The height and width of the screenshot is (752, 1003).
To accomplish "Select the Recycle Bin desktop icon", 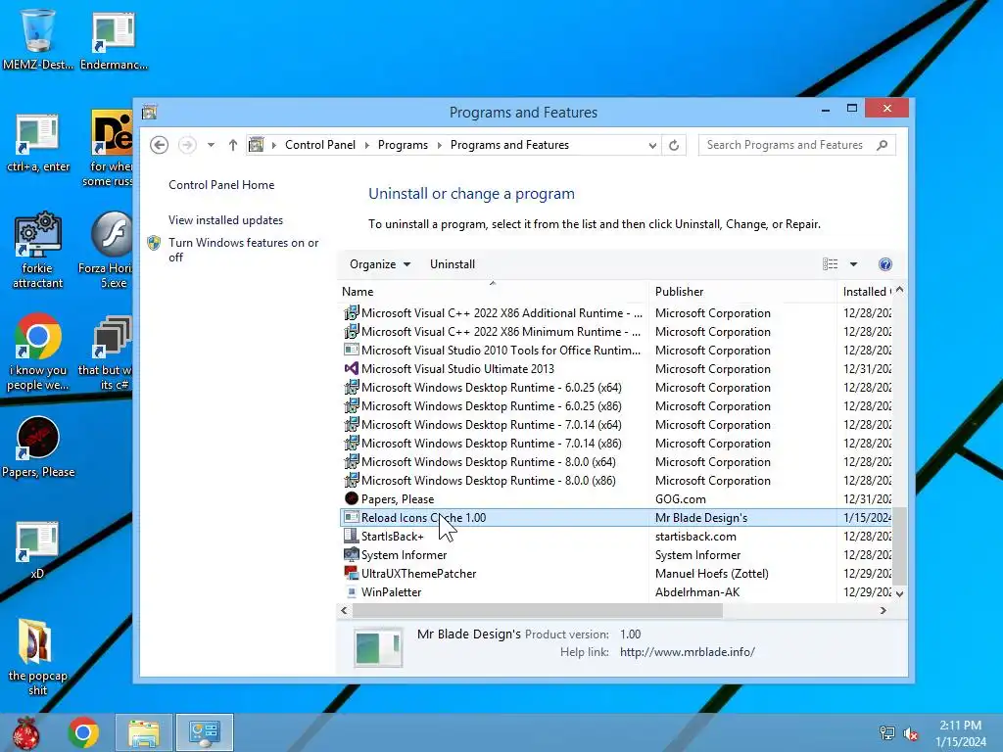I will 38,39.
